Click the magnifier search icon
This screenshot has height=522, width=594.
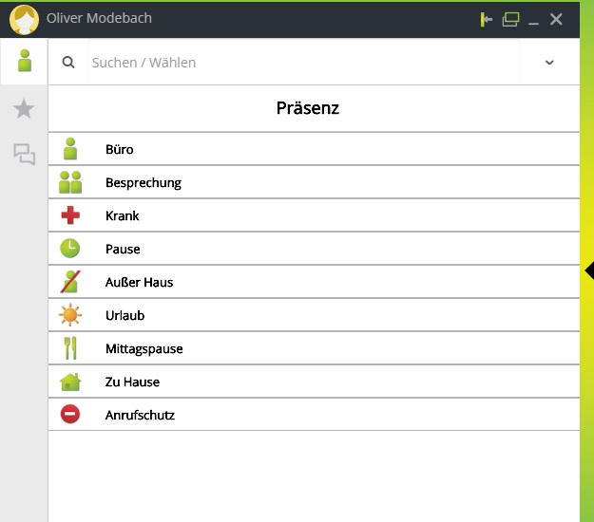[x=68, y=63]
